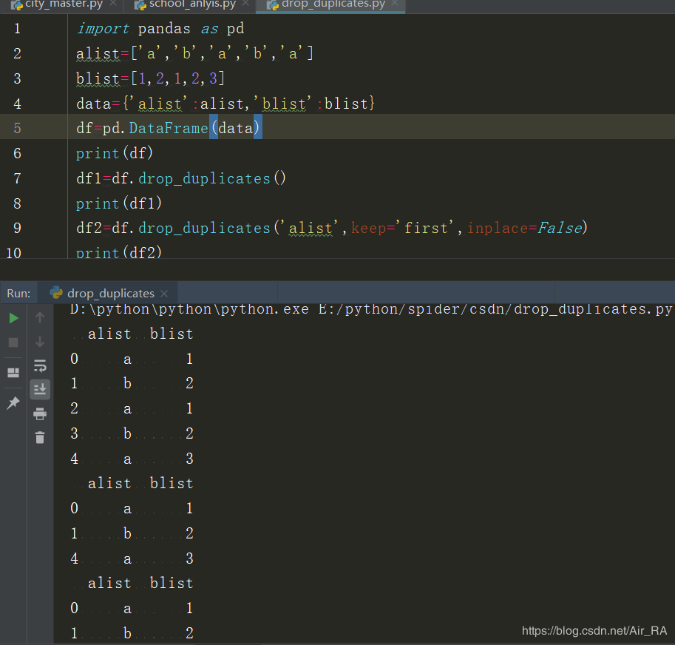Click the python.exe command line output
Image resolution: width=675 pixels, height=645 pixels.
click(x=370, y=309)
